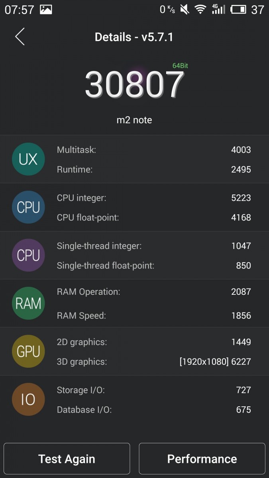Tap the Storage I/O result row
The width and height of the screenshot is (269, 478).
(154, 390)
